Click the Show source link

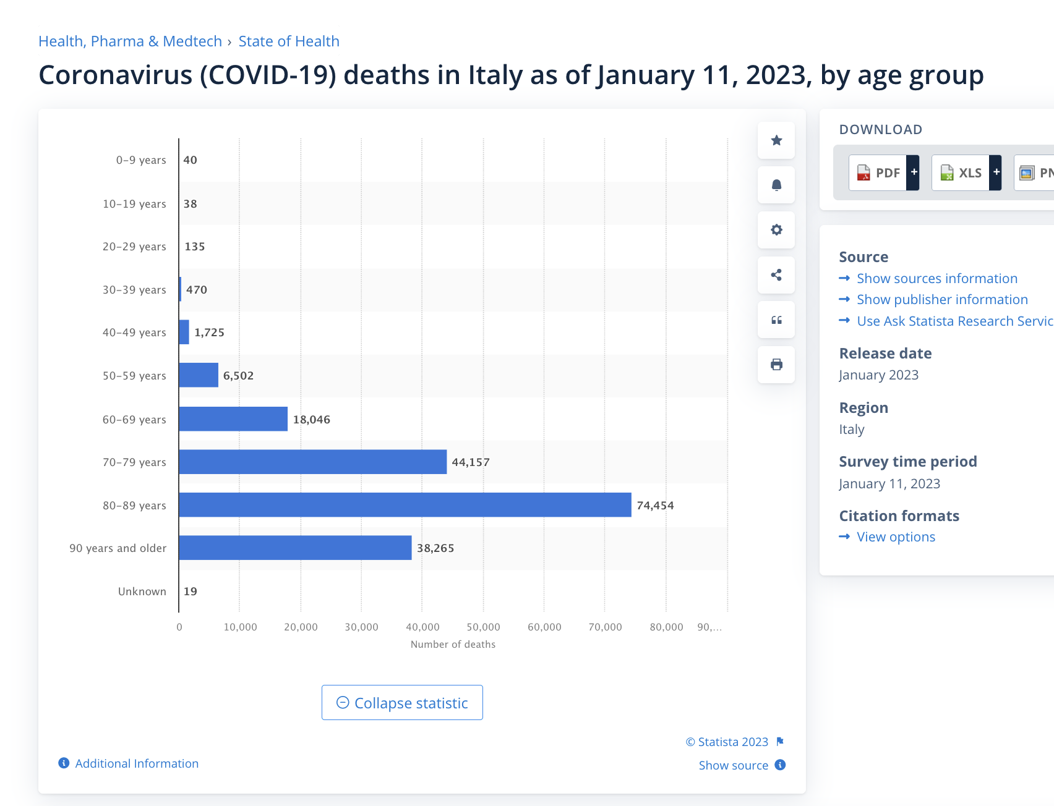tap(734, 765)
